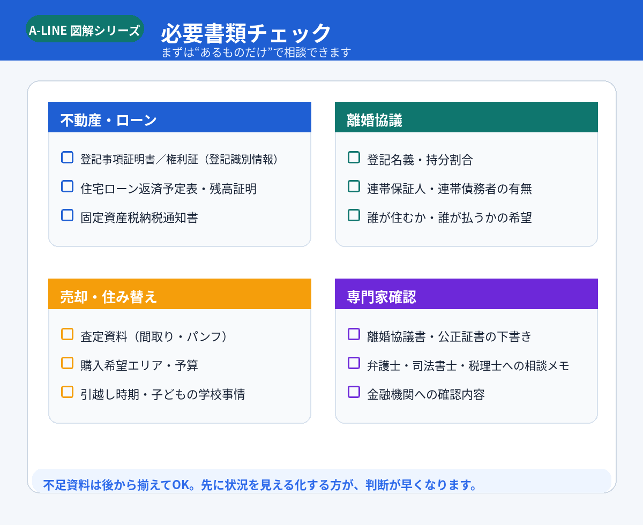
Task: Toggle the 誰が住むか・誰が払うかの希望 checkbox
Action: [x=354, y=215]
